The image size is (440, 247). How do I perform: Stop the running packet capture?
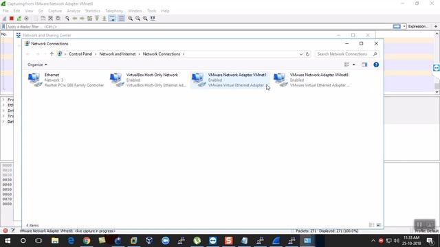coord(12,19)
